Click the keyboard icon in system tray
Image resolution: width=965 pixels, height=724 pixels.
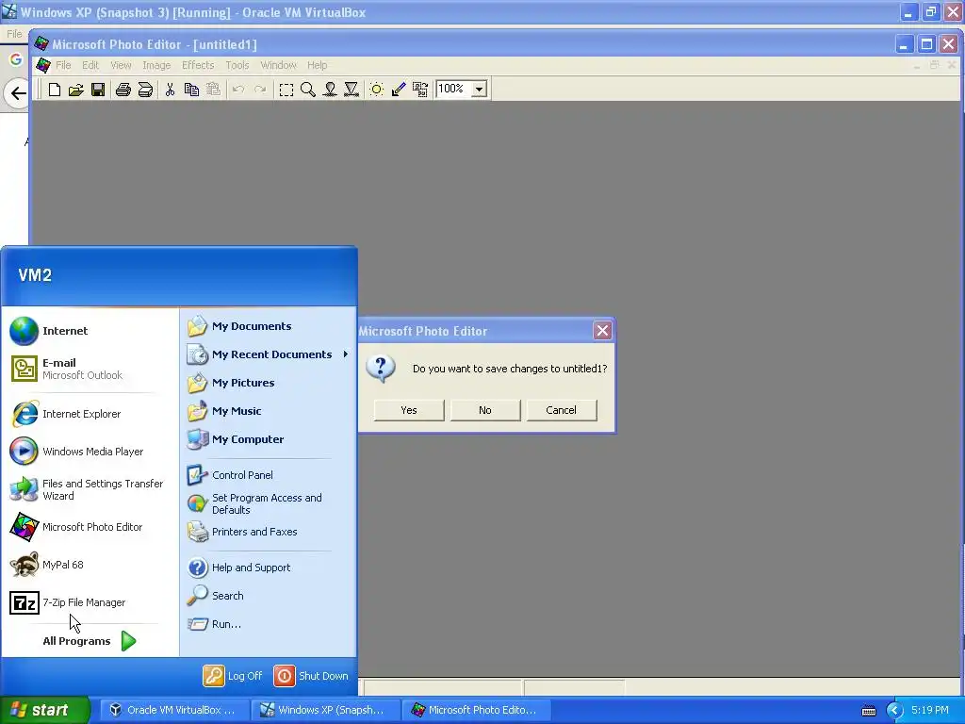(x=868, y=711)
